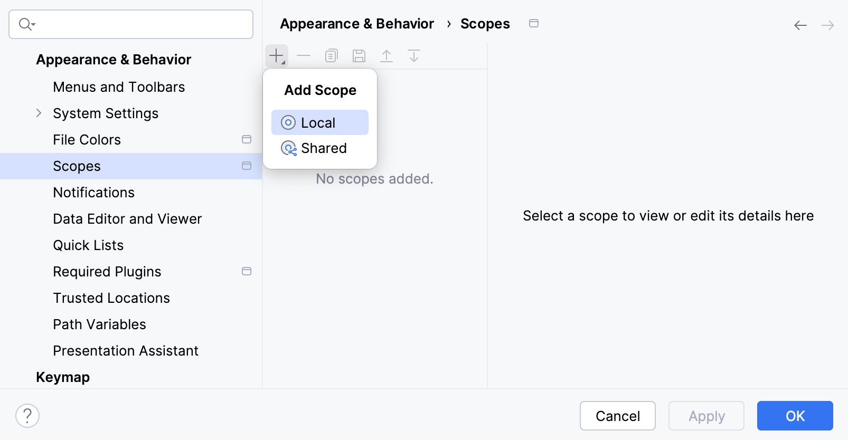
Task: Click the Save scope icon
Action: (x=359, y=55)
